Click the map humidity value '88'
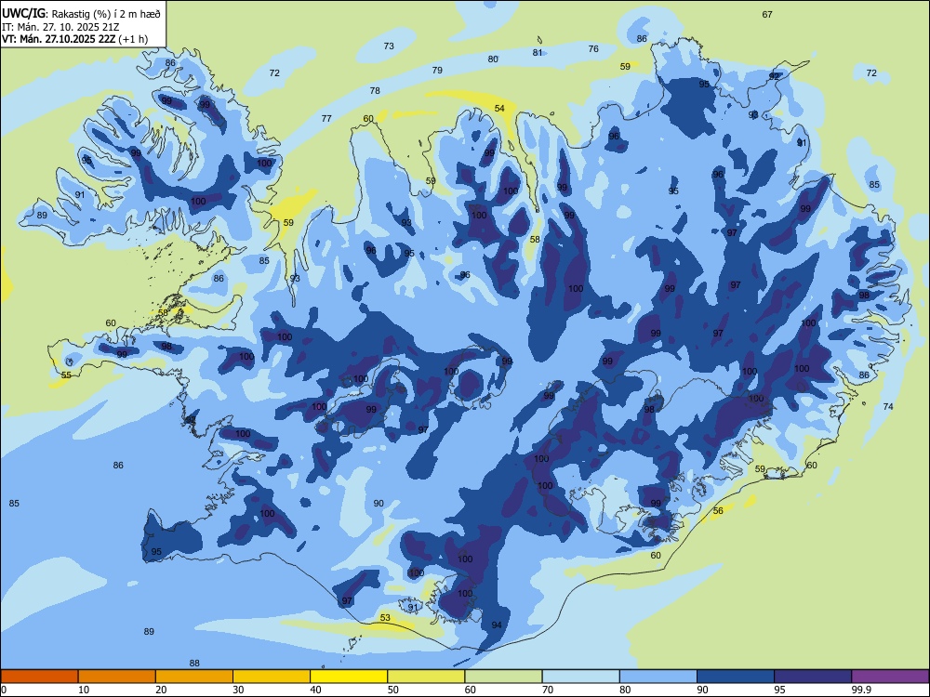Screen dimensions: 930x697 (x=194, y=664)
